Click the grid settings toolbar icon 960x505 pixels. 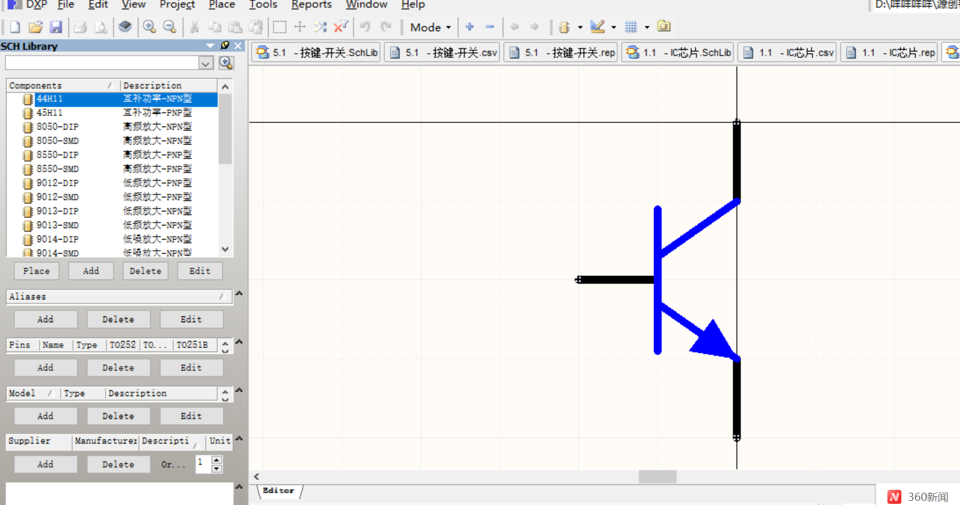pyautogui.click(x=631, y=27)
